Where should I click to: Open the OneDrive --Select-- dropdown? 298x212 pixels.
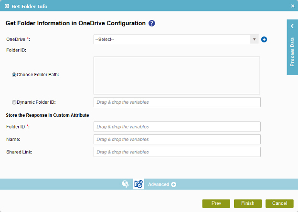click(176, 40)
